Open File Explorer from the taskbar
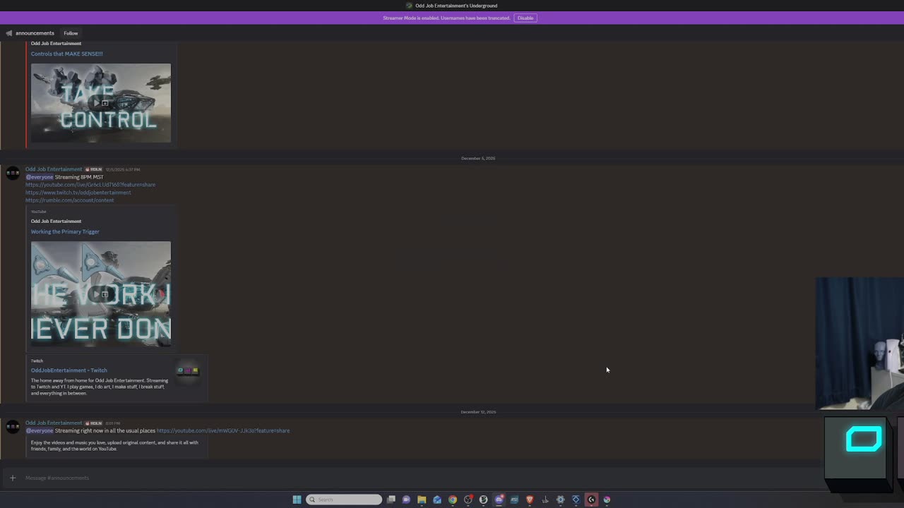 (x=422, y=500)
